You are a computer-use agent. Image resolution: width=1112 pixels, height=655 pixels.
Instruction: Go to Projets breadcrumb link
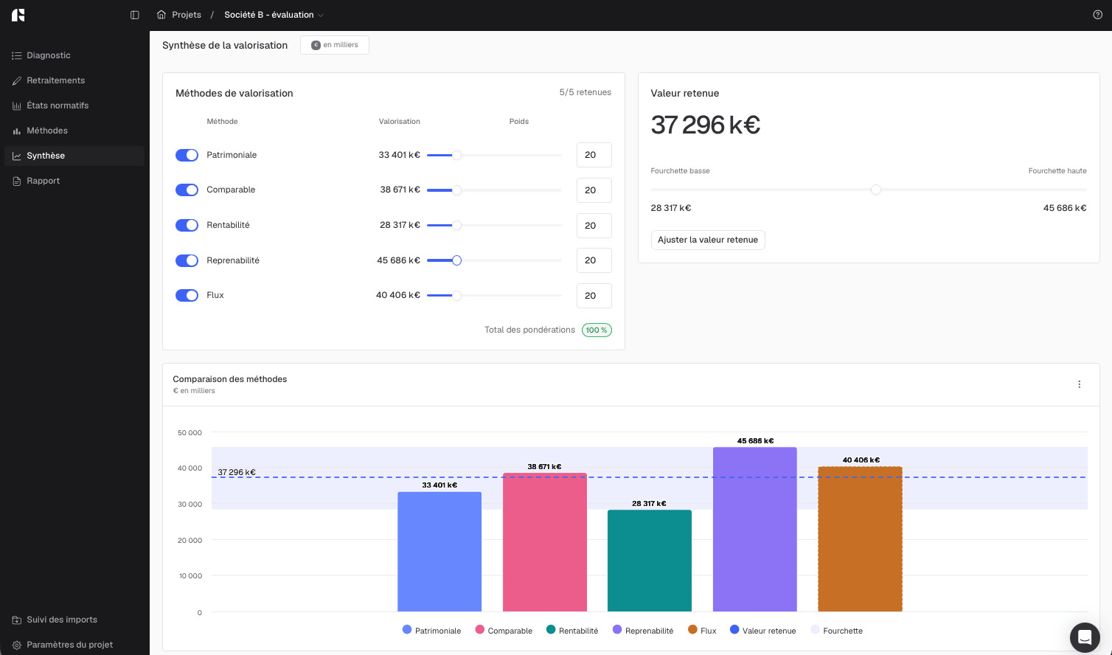pos(187,15)
